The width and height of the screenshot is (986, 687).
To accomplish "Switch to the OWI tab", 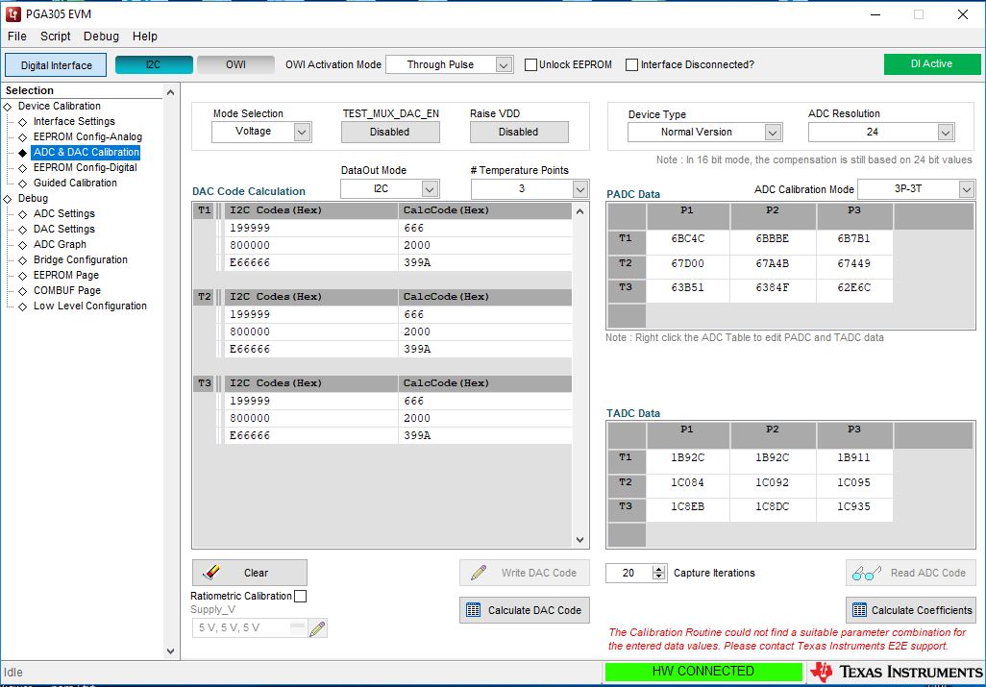I will point(235,64).
